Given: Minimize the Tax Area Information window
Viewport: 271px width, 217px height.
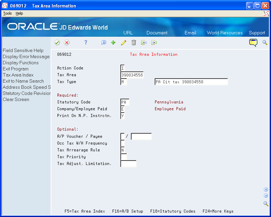Looking at the screenshot, I should coord(249,6).
